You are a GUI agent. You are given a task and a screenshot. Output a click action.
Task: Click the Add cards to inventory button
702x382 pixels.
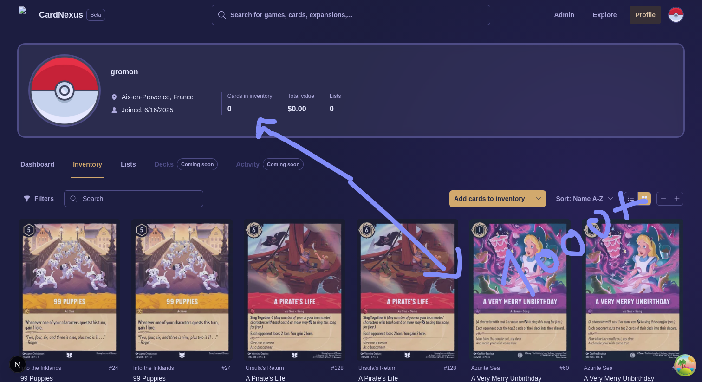coord(489,199)
